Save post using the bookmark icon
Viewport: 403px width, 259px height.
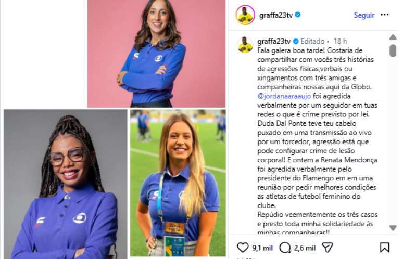click(x=384, y=248)
